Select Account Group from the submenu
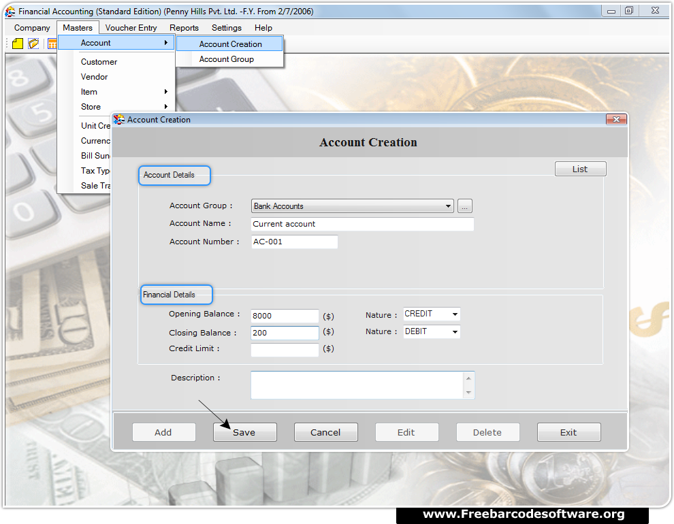This screenshot has height=524, width=674. [229, 59]
